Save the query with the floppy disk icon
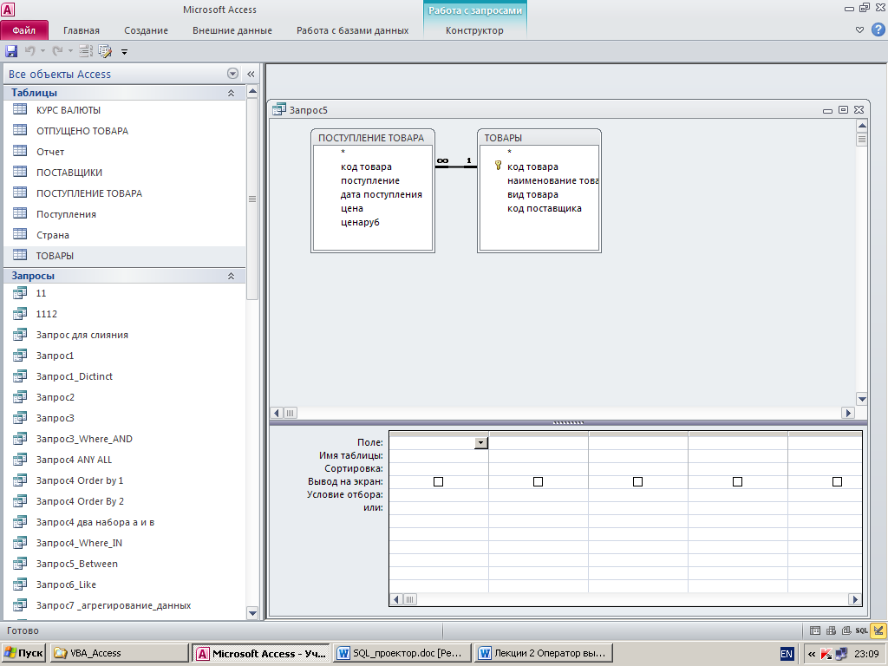 tap(10, 51)
